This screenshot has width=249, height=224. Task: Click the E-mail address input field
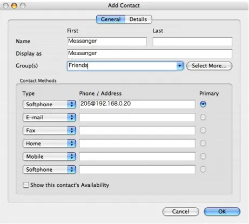pyautogui.click(x=137, y=117)
